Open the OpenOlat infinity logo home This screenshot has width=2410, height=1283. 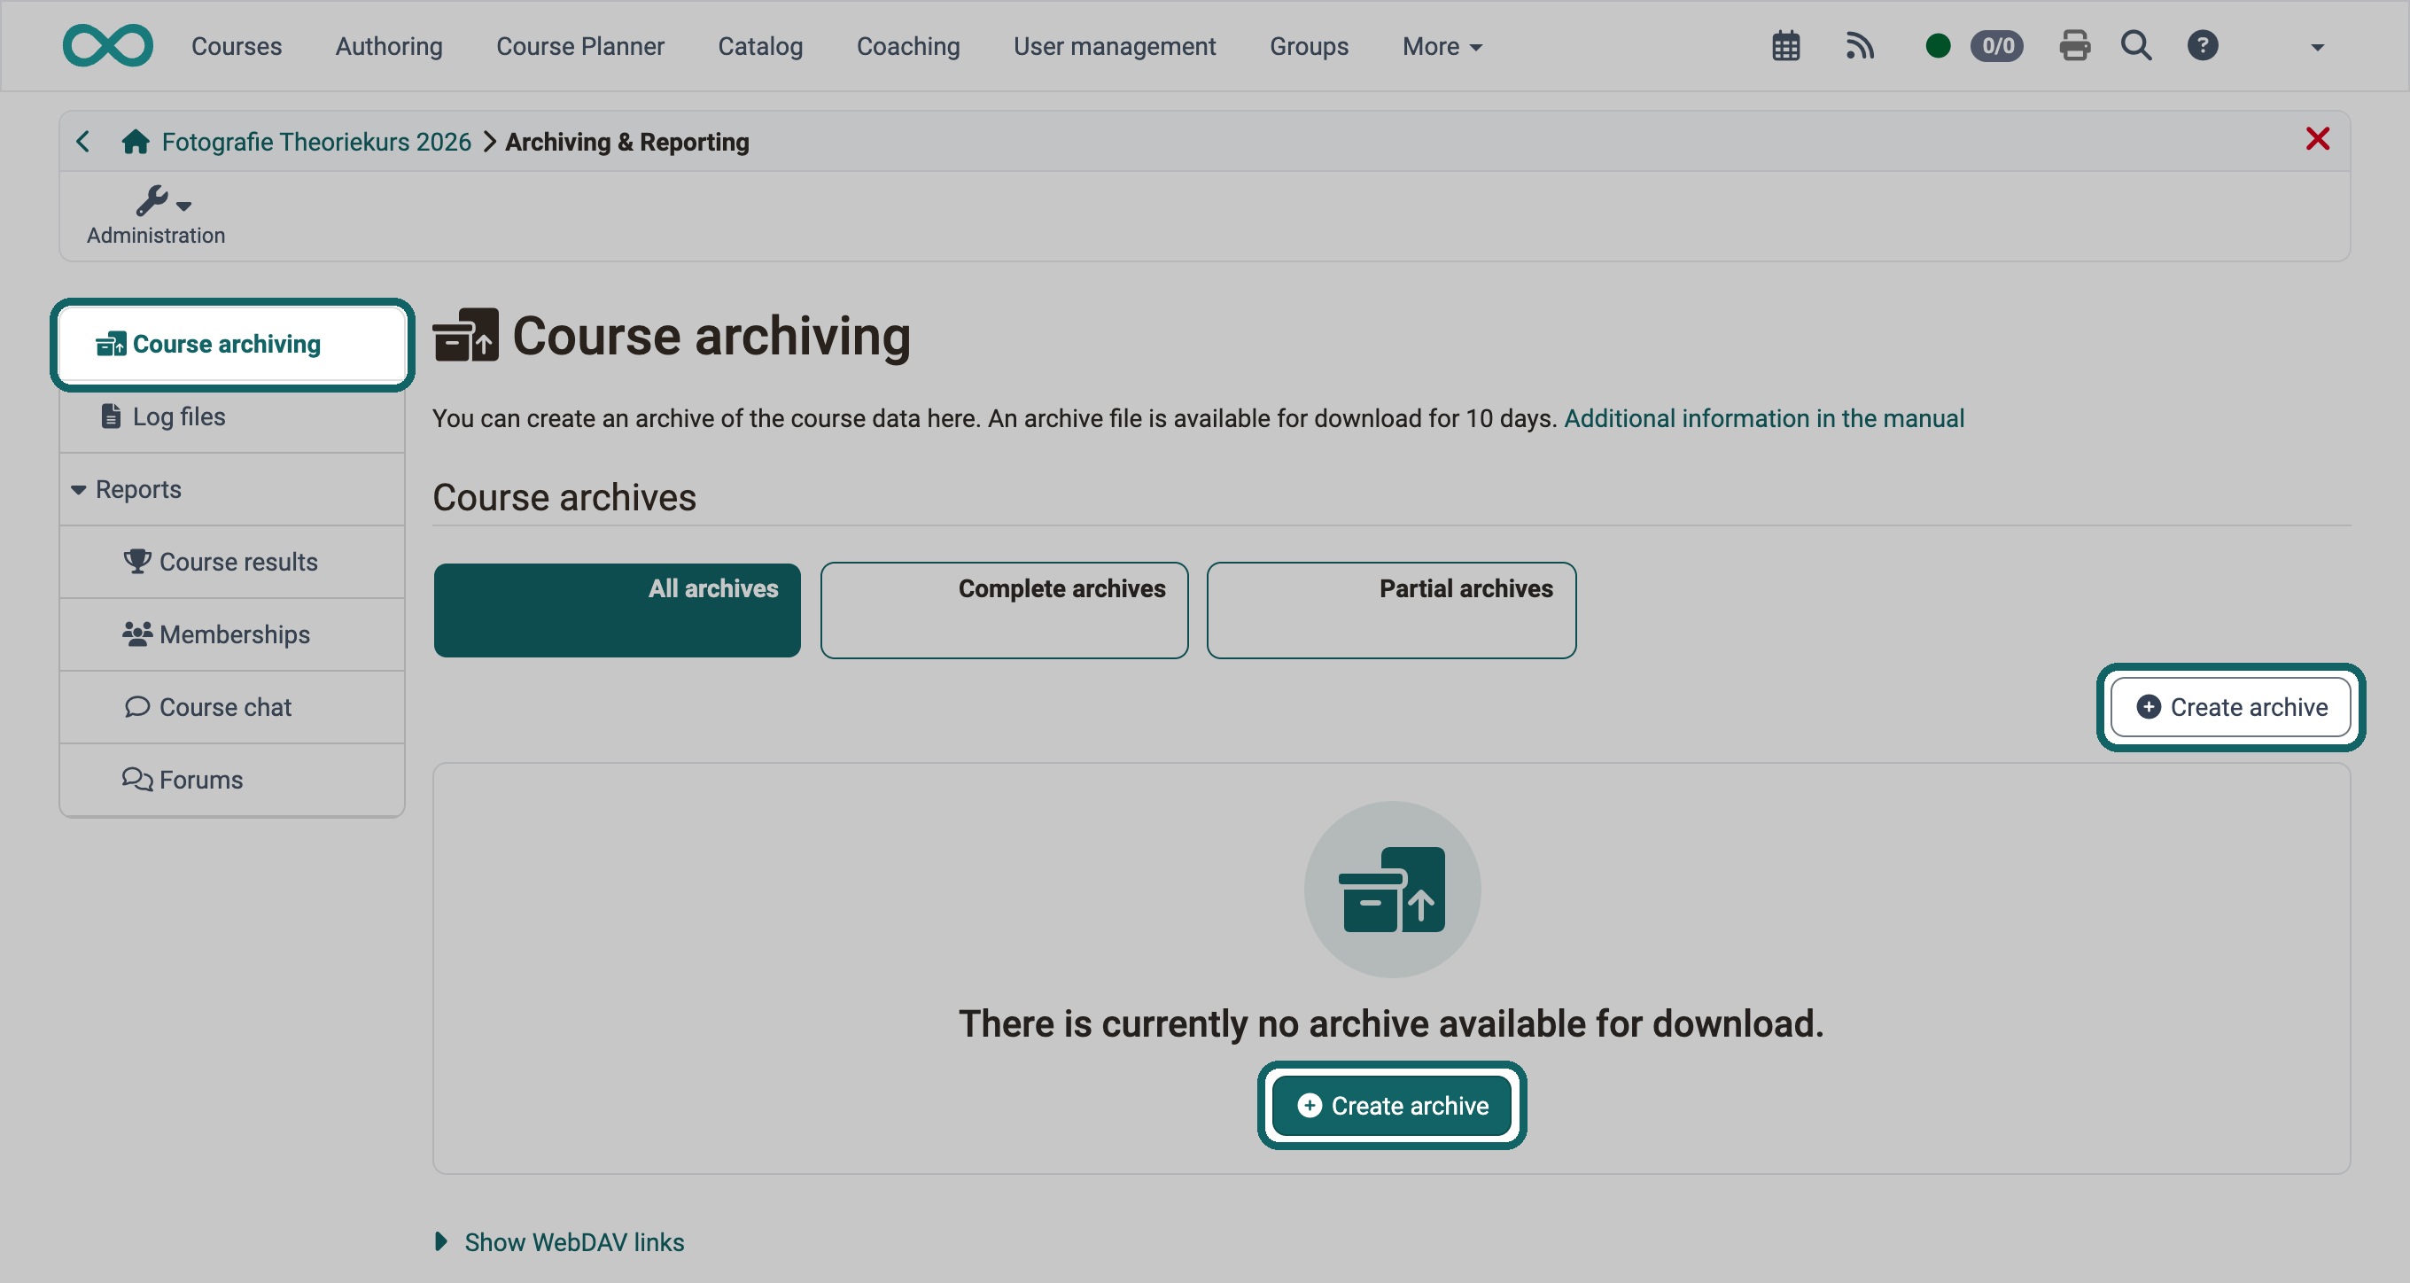click(107, 46)
